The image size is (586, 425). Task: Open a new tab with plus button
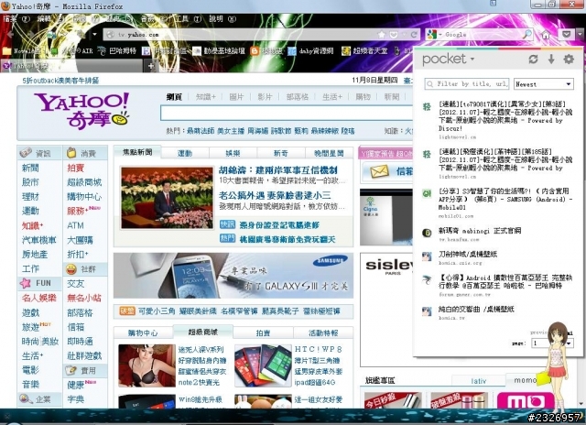pos(151,66)
